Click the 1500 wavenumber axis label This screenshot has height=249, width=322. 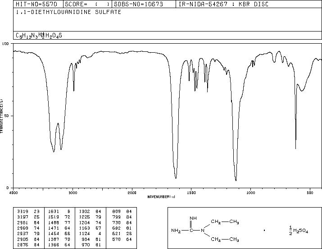tap(191, 193)
